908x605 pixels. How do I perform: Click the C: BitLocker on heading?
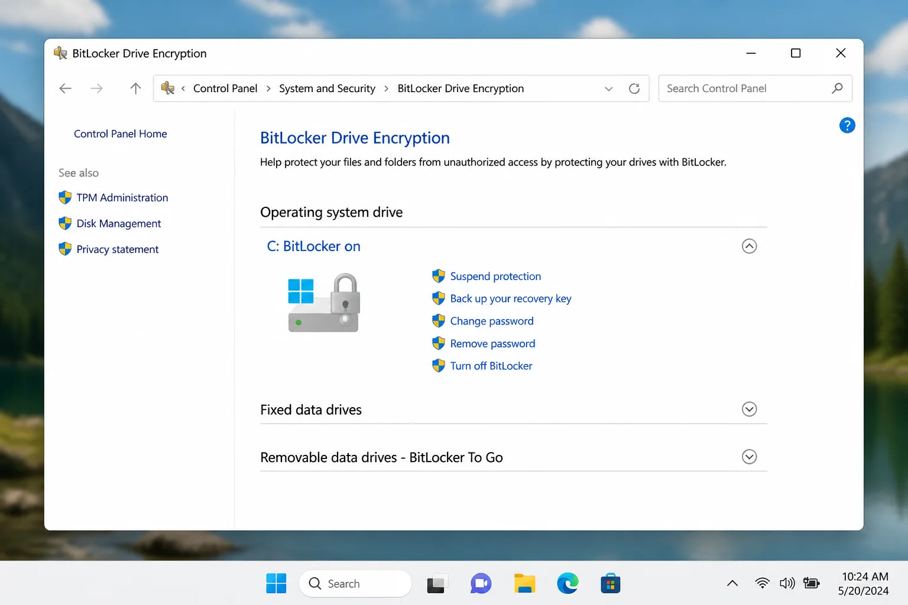[313, 246]
